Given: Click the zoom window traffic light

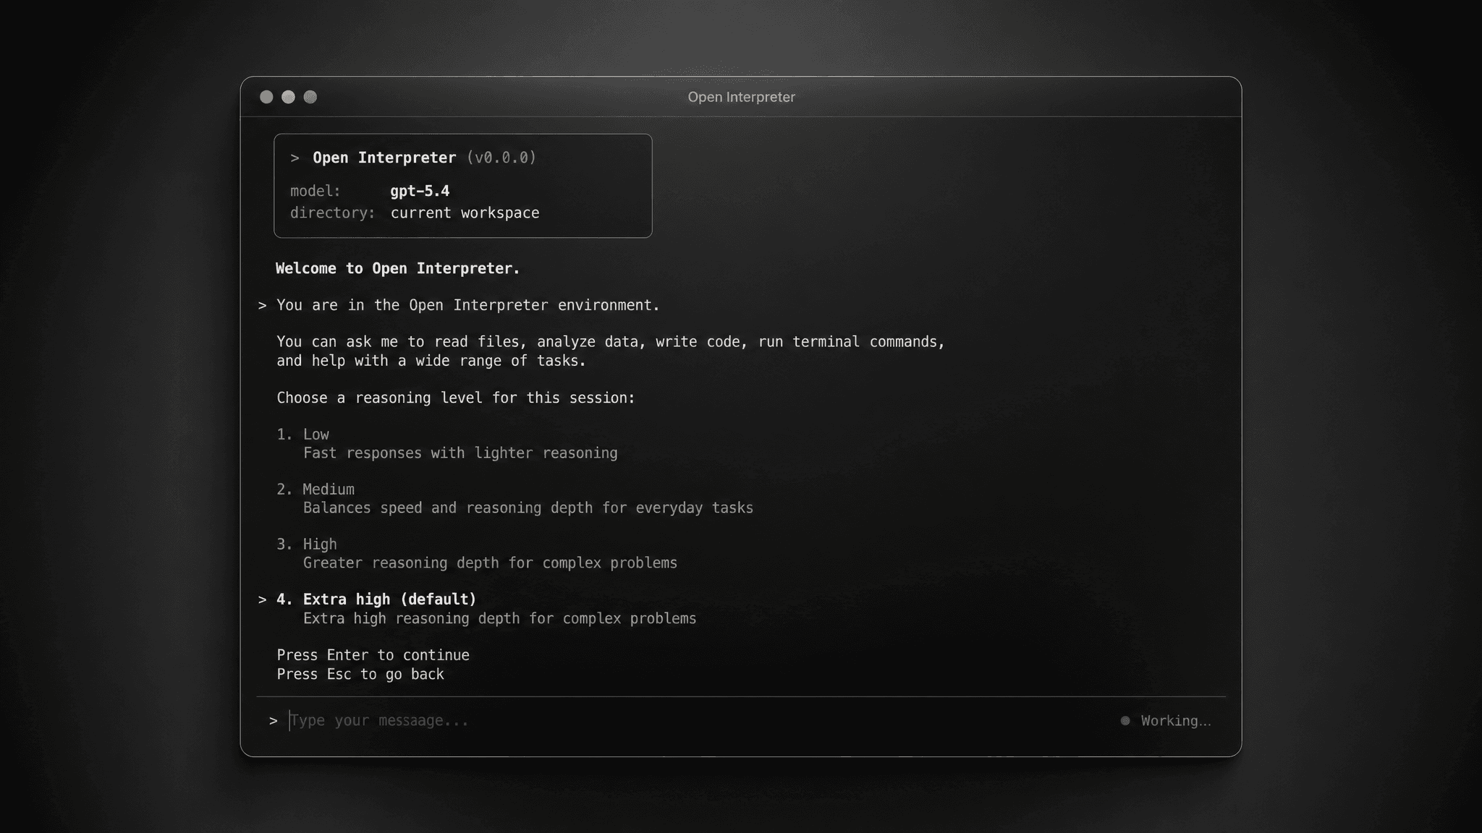Looking at the screenshot, I should tap(310, 97).
